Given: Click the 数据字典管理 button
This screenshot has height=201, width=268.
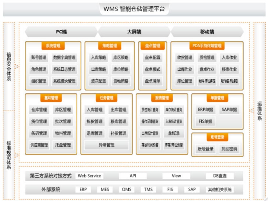Looking at the screenshot, I should point(64,58).
